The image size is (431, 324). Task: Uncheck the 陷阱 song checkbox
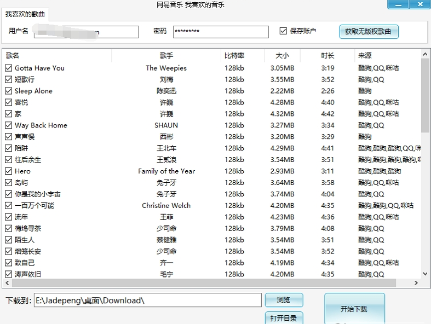click(x=9, y=148)
